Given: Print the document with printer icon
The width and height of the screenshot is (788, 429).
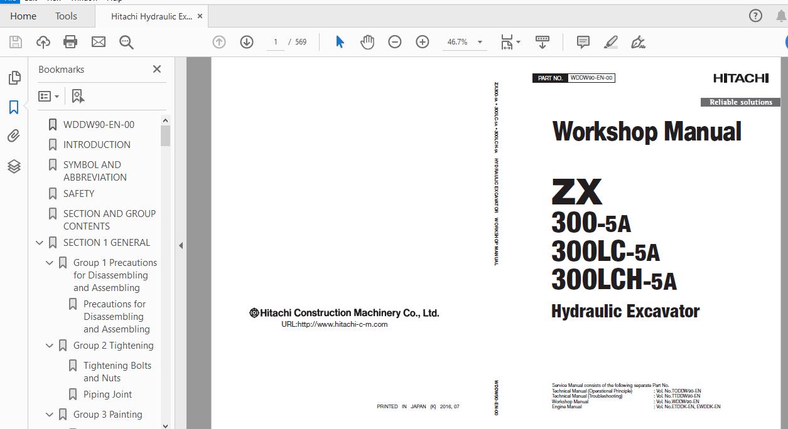Looking at the screenshot, I should click(x=70, y=42).
